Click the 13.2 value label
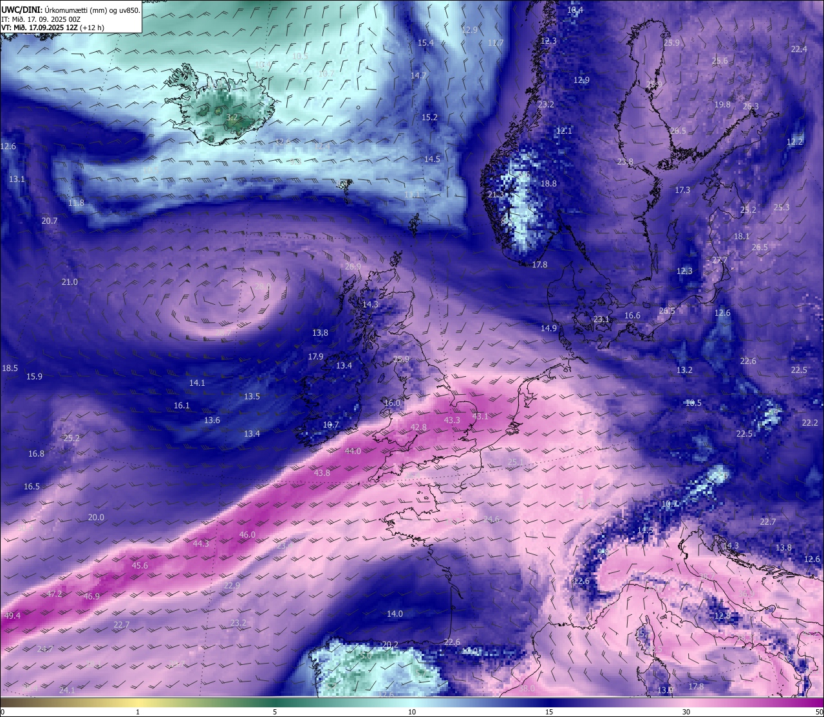Image resolution: width=824 pixels, height=717 pixels. click(x=684, y=370)
